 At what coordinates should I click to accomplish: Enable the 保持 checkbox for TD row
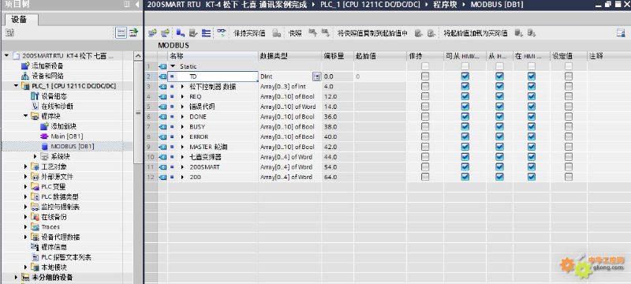click(x=425, y=77)
